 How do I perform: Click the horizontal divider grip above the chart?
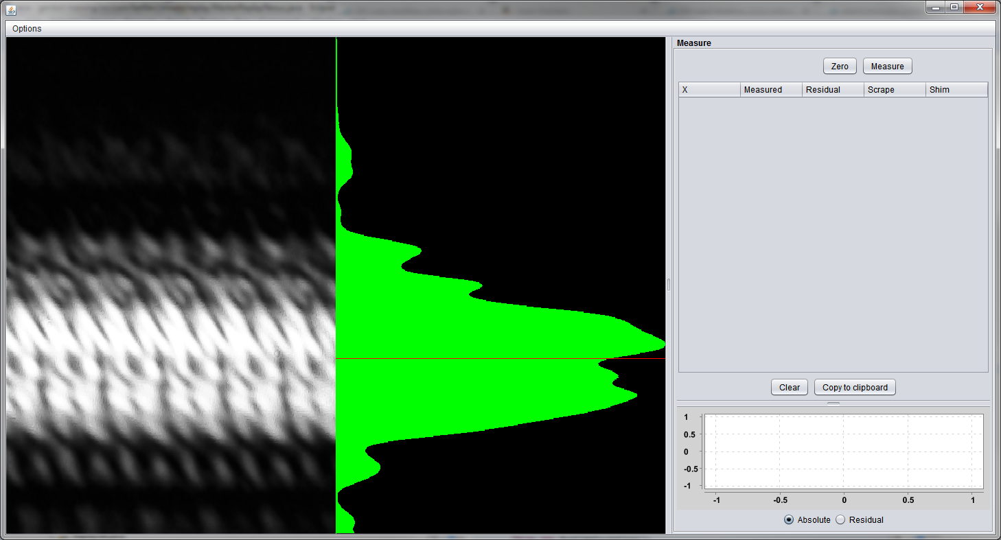[833, 404]
